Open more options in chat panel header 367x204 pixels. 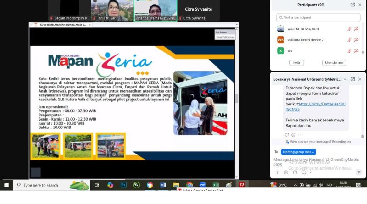tap(346, 79)
